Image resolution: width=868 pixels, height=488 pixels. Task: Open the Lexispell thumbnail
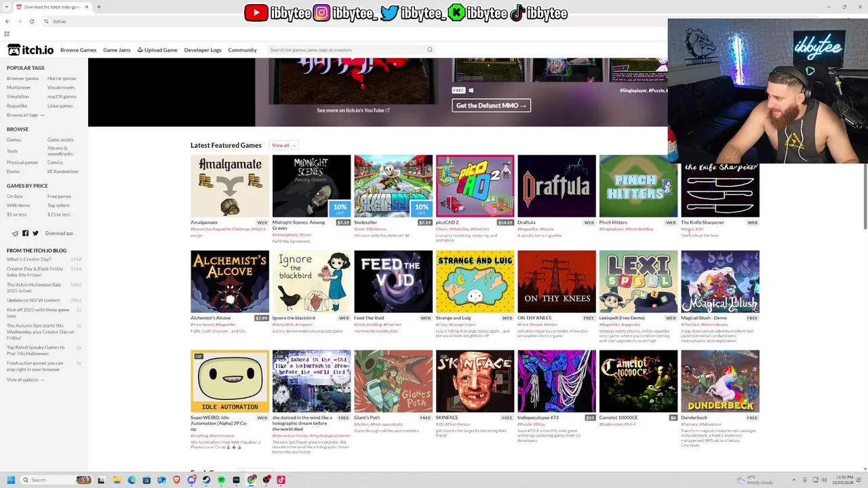click(638, 281)
